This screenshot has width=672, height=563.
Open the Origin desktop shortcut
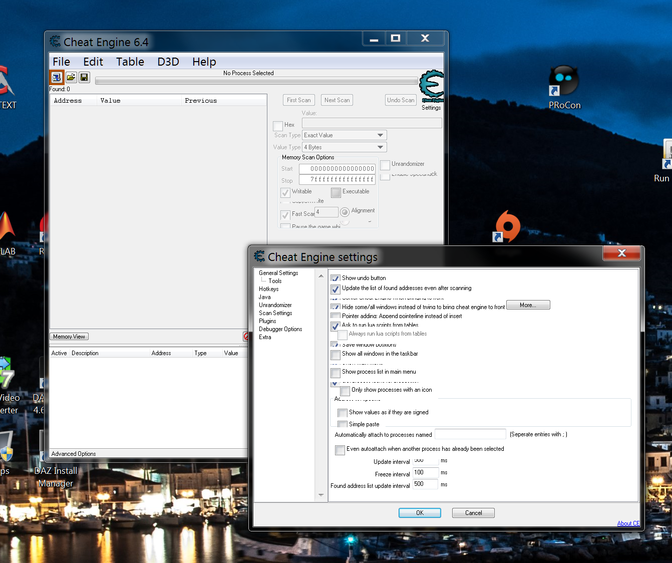(x=507, y=227)
